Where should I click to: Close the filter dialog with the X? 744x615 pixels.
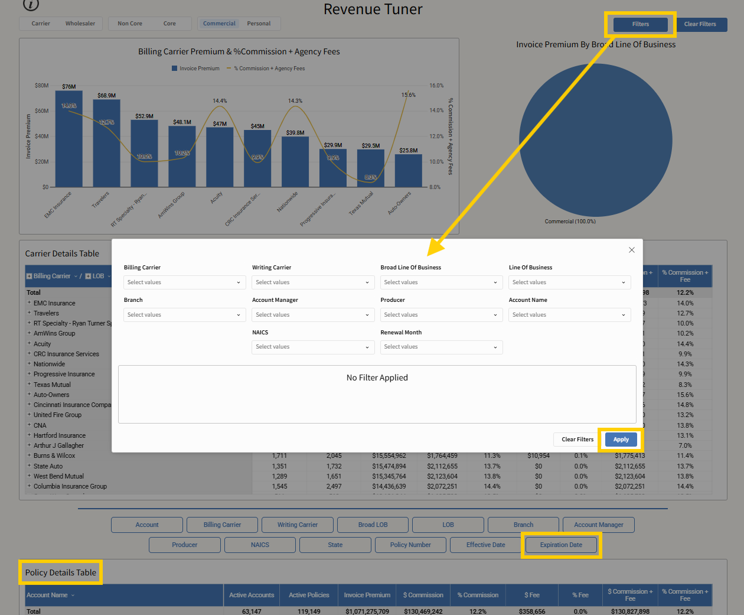632,250
